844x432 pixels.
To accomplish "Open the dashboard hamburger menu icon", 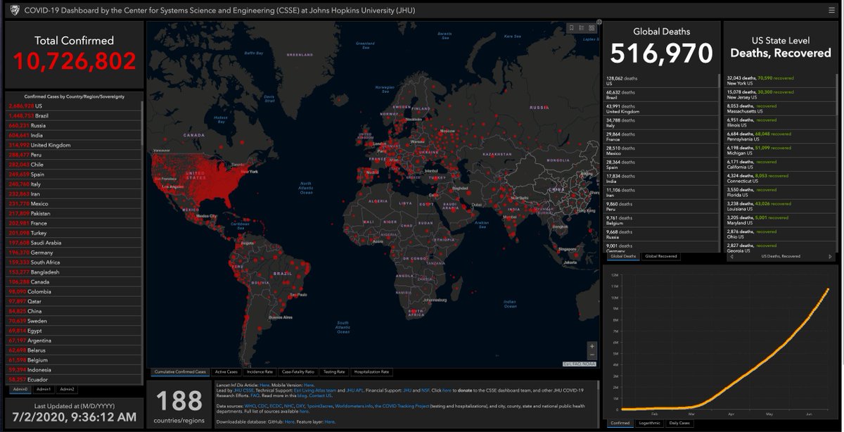I will pyautogui.click(x=832, y=10).
